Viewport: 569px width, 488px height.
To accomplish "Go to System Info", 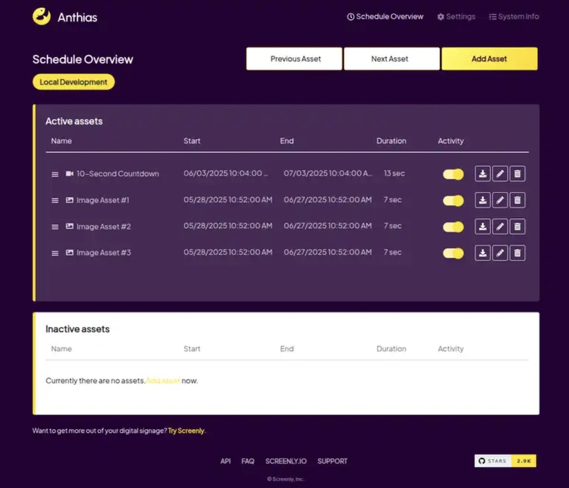I will click(514, 17).
